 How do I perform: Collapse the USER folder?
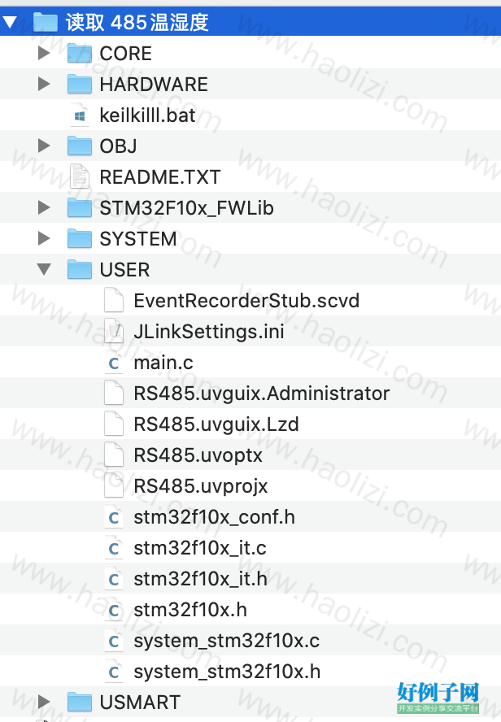pyautogui.click(x=44, y=269)
